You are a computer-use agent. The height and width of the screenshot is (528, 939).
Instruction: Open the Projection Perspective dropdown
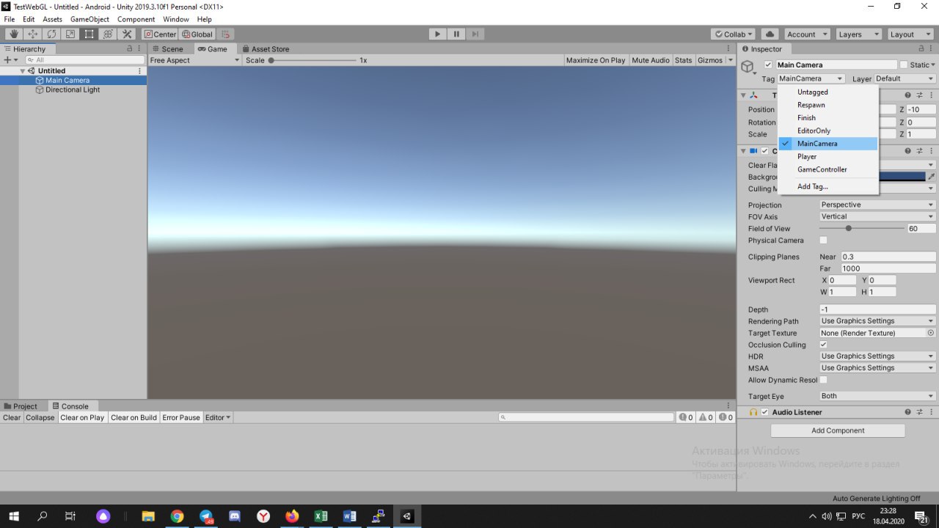coord(877,205)
